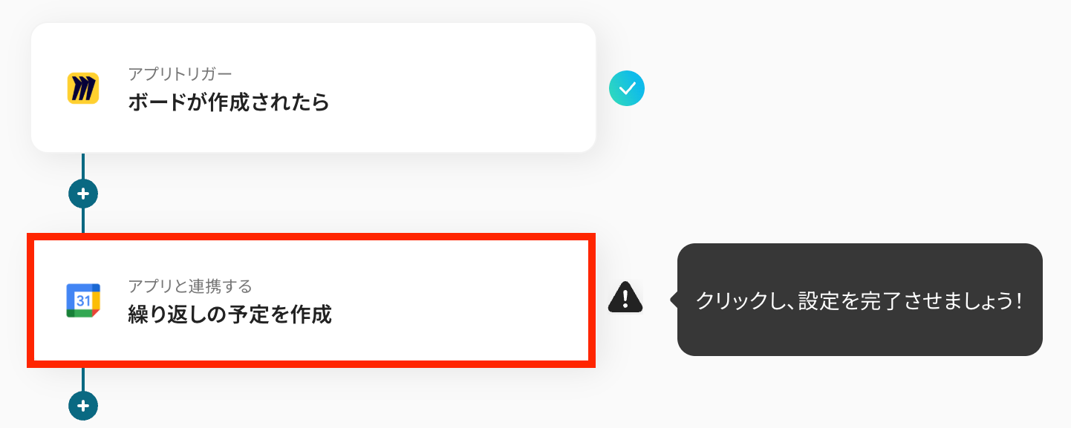The image size is (1071, 428).
Task: Click the クリックし、設定を完了させましょう! tooltip
Action: click(x=859, y=300)
